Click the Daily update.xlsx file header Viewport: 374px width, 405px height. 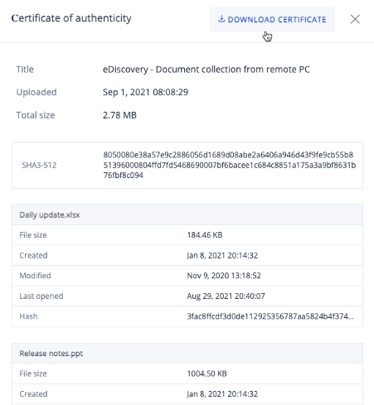[x=187, y=215]
